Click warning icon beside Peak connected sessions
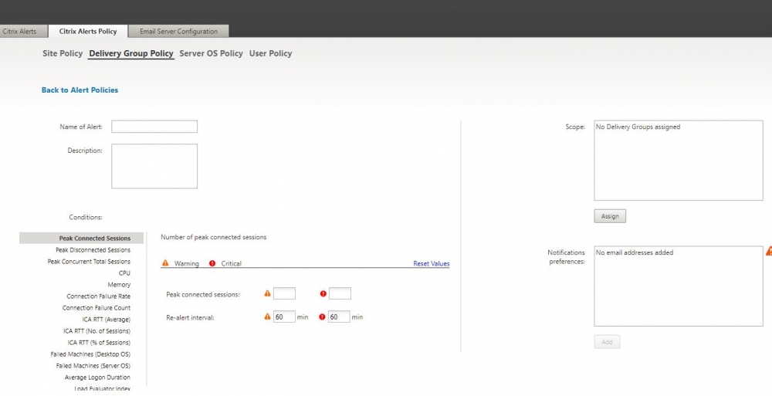This screenshot has height=396, width=772. coord(267,293)
